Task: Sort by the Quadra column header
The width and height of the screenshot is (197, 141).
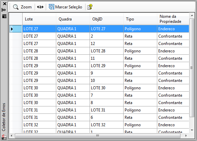Action: (x=73, y=19)
